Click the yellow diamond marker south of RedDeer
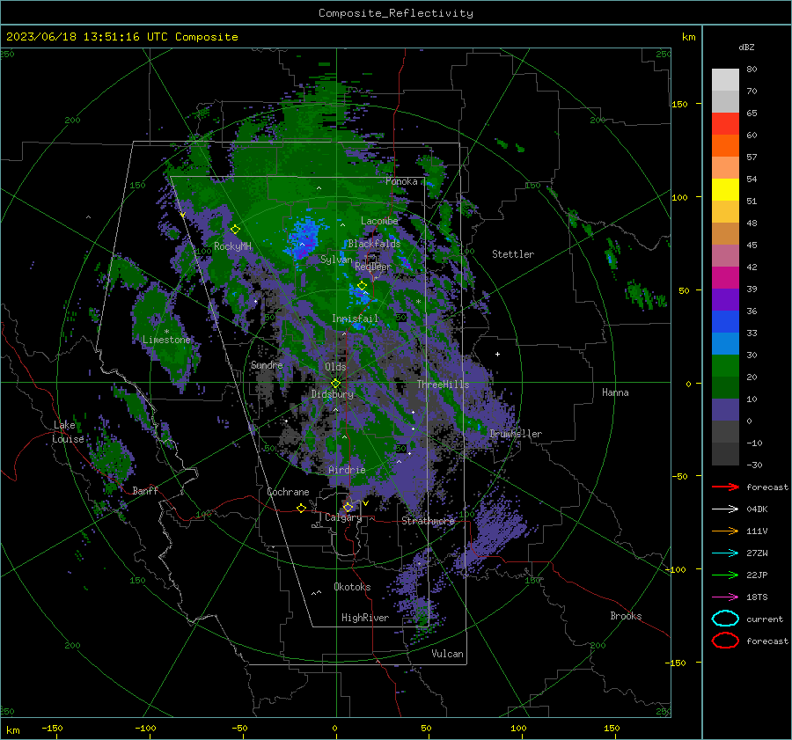Screen dimensions: 792x740 click(362, 286)
